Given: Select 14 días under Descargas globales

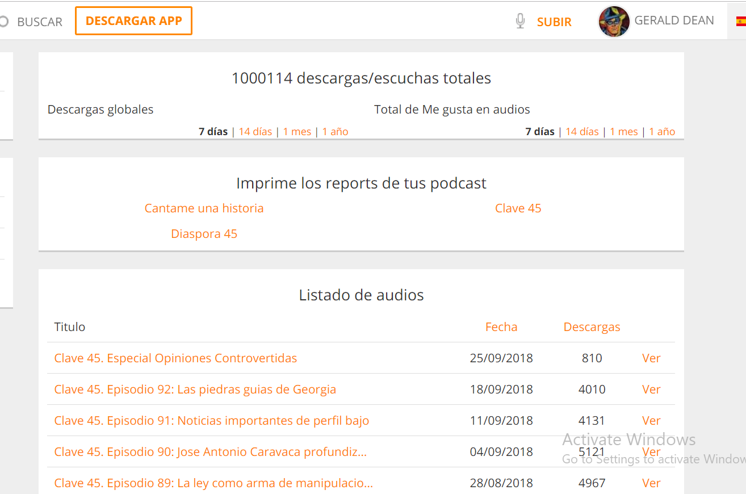Looking at the screenshot, I should [255, 132].
